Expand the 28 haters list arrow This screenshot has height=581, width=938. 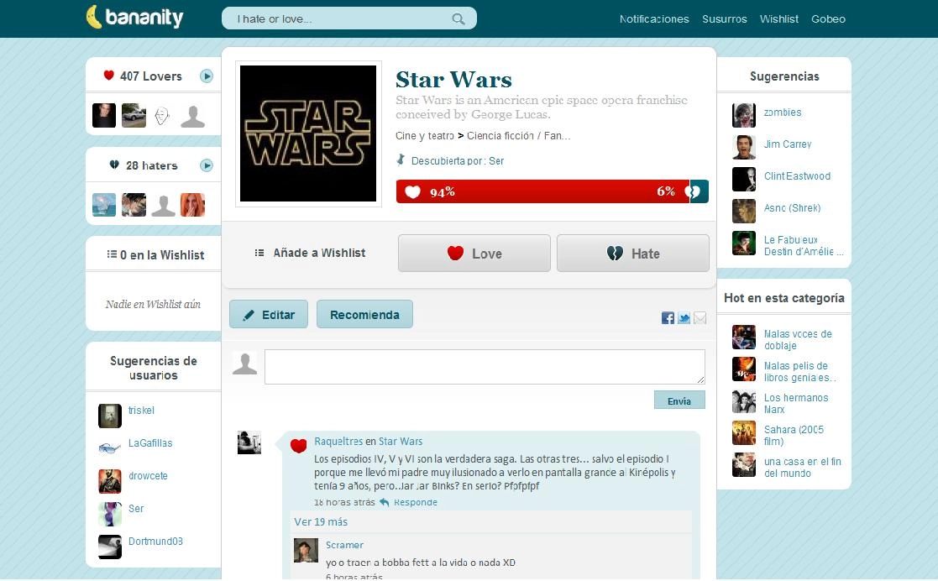[x=207, y=165]
